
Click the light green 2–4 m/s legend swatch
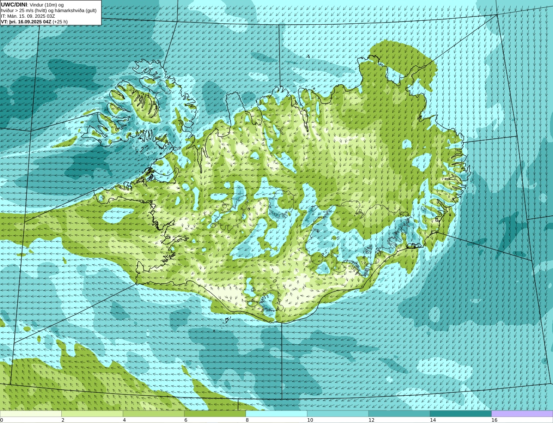point(92,414)
